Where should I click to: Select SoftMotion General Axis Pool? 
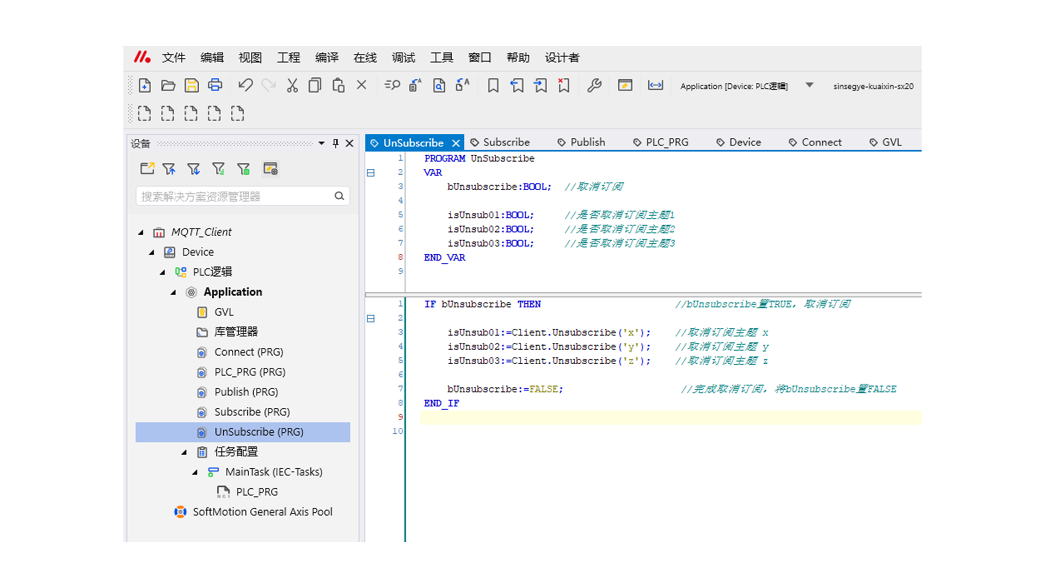point(262,512)
